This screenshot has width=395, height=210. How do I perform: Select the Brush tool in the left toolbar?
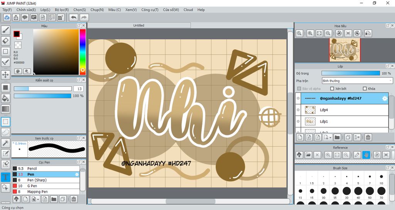5,30
